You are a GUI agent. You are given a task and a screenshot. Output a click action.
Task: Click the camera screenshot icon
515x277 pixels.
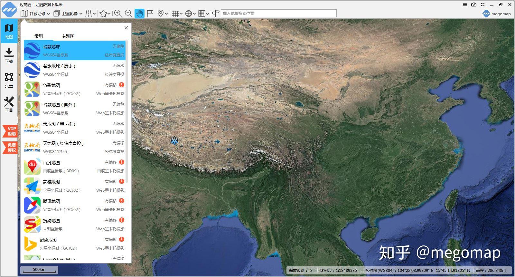474,5
